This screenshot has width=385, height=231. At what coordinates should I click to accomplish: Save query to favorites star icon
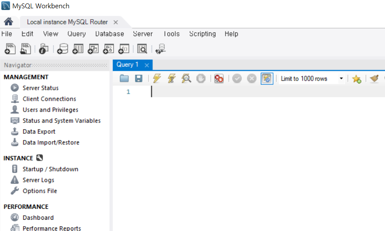357,79
